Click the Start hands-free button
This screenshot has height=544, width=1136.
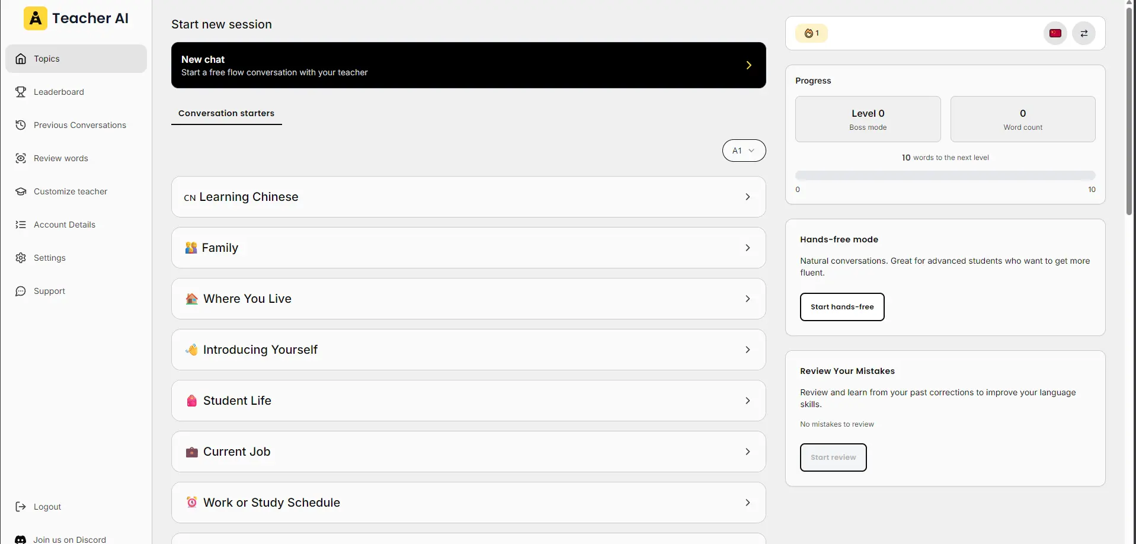[x=842, y=307]
